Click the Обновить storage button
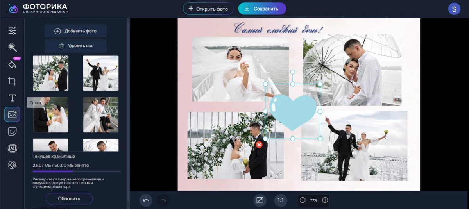The image size is (469, 209). pos(69,198)
